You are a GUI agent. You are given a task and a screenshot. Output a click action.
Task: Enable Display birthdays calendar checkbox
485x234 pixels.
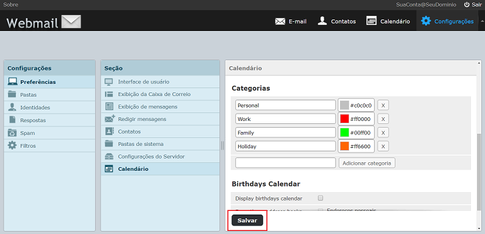point(320,198)
